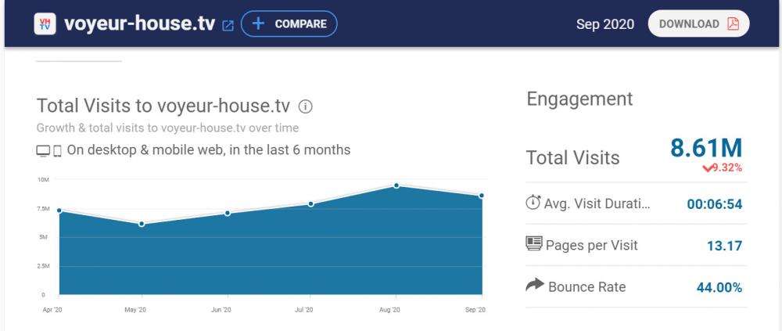The height and width of the screenshot is (331, 782).
Task: Click the mobile device icon
Action: 57,150
